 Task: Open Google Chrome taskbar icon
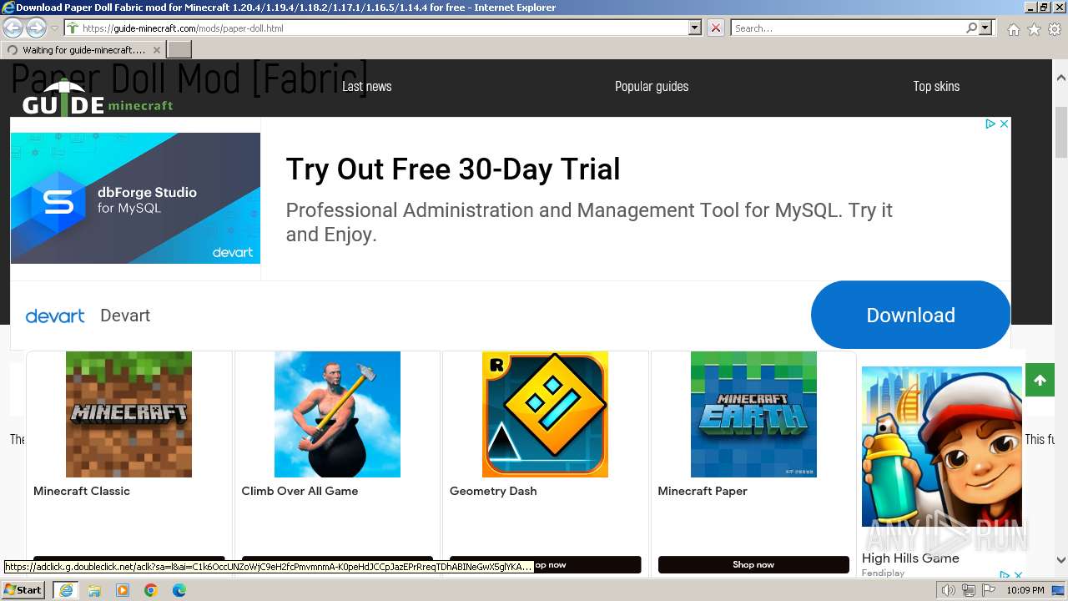[x=150, y=590]
